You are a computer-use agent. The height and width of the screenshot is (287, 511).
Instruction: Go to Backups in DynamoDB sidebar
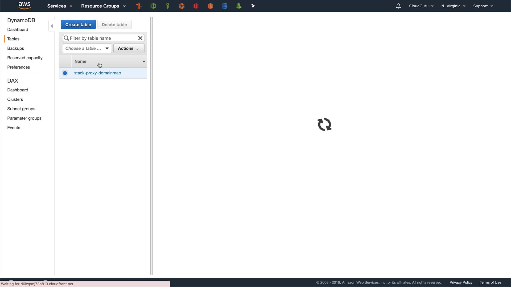[x=15, y=48]
